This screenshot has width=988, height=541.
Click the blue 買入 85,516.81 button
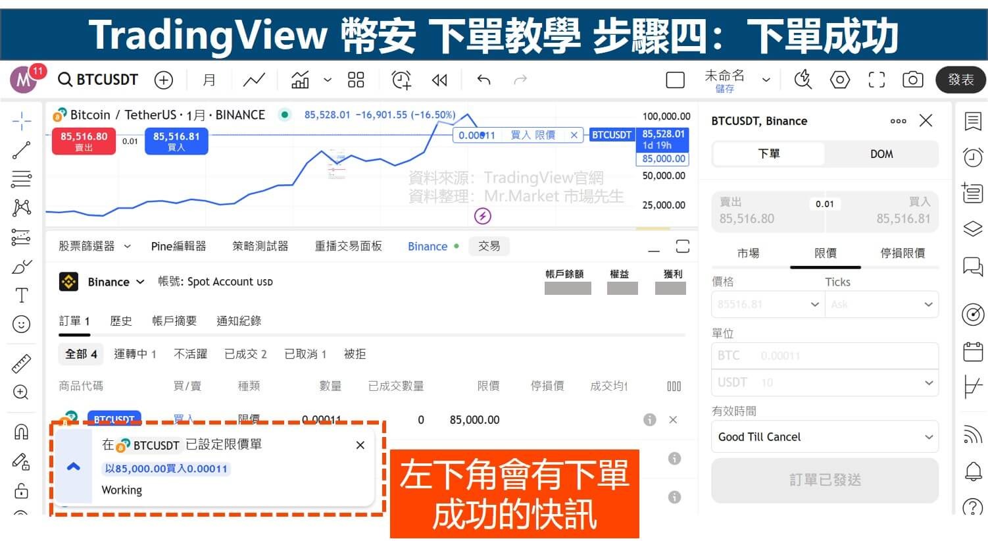(176, 141)
